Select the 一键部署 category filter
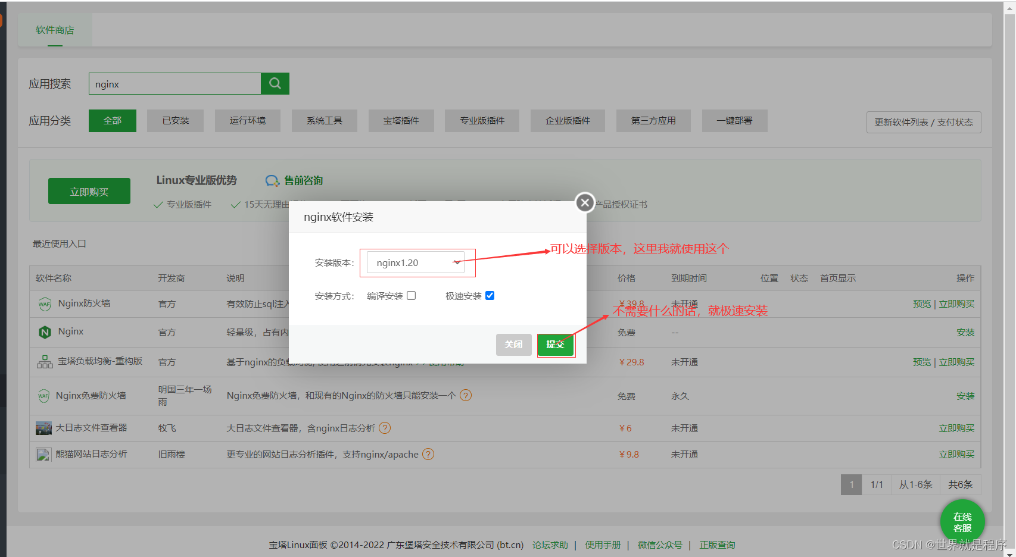Screen dimensions: 1016x557 pyautogui.click(x=734, y=120)
